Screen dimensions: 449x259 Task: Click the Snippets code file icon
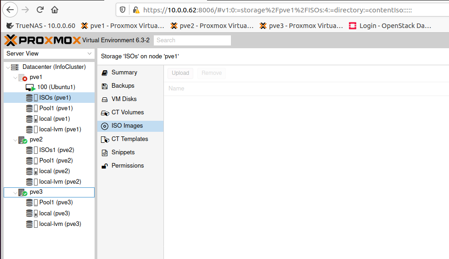tap(105, 153)
